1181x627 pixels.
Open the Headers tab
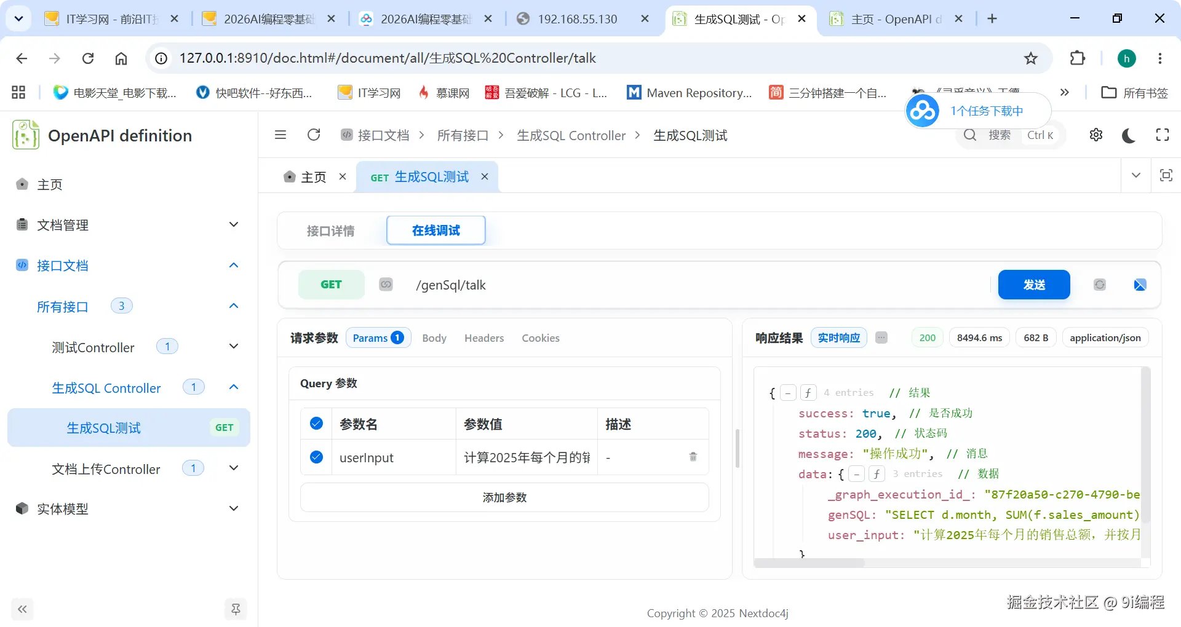point(484,338)
